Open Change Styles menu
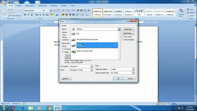Viewport: 197px width, 111px height. (x=181, y=13)
